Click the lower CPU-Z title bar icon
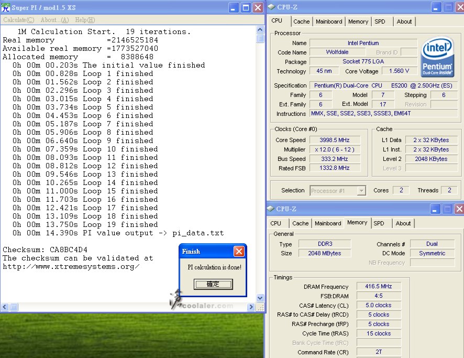This screenshot has height=358, width=464. click(x=270, y=209)
